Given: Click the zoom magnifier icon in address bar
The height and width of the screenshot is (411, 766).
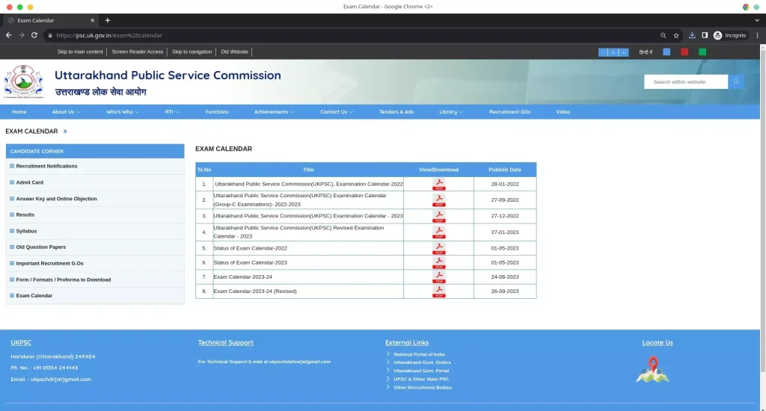Looking at the screenshot, I should coord(663,35).
